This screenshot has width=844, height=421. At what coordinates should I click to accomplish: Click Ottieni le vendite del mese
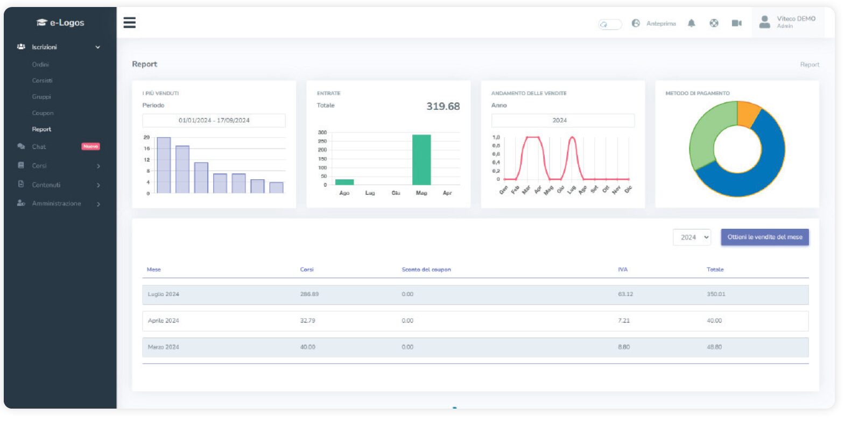point(764,237)
